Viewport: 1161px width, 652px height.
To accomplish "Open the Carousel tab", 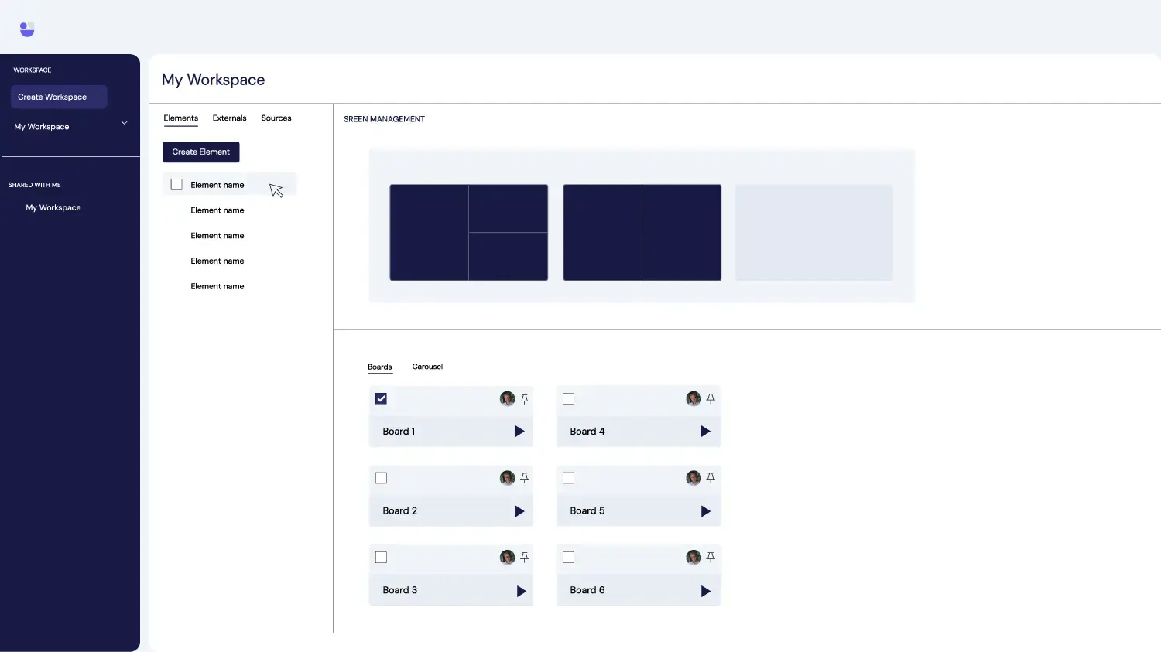I will (426, 366).
